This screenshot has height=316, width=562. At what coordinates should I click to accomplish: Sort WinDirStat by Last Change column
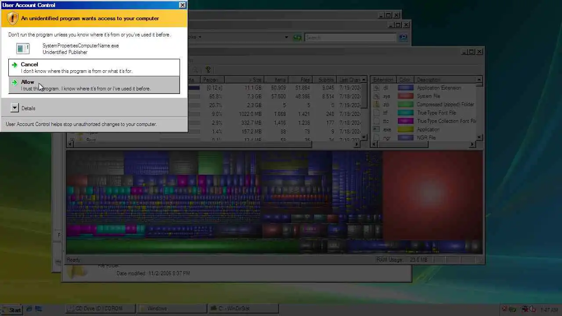(349, 80)
